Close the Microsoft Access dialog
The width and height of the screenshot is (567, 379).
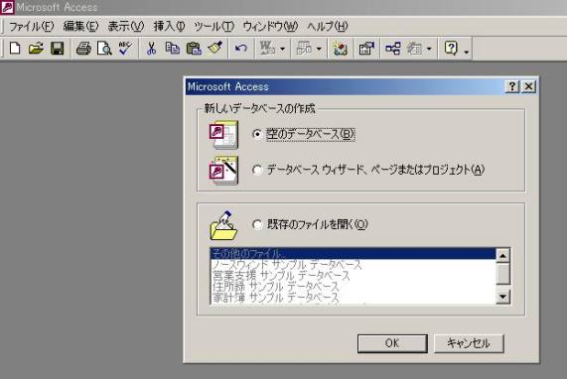click(x=528, y=86)
